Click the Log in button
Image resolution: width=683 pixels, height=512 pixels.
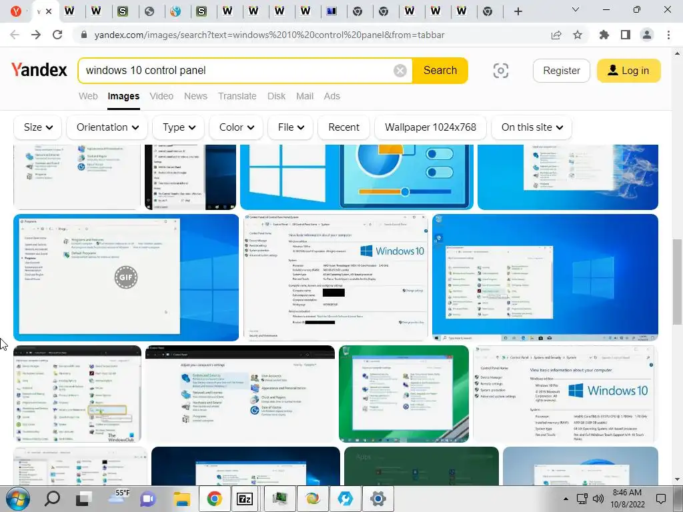pos(628,71)
